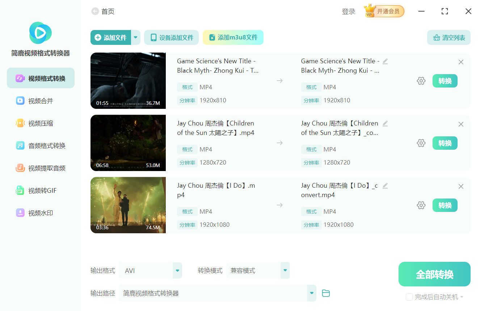Click the file icon on 添加m3u8文件

click(x=212, y=38)
